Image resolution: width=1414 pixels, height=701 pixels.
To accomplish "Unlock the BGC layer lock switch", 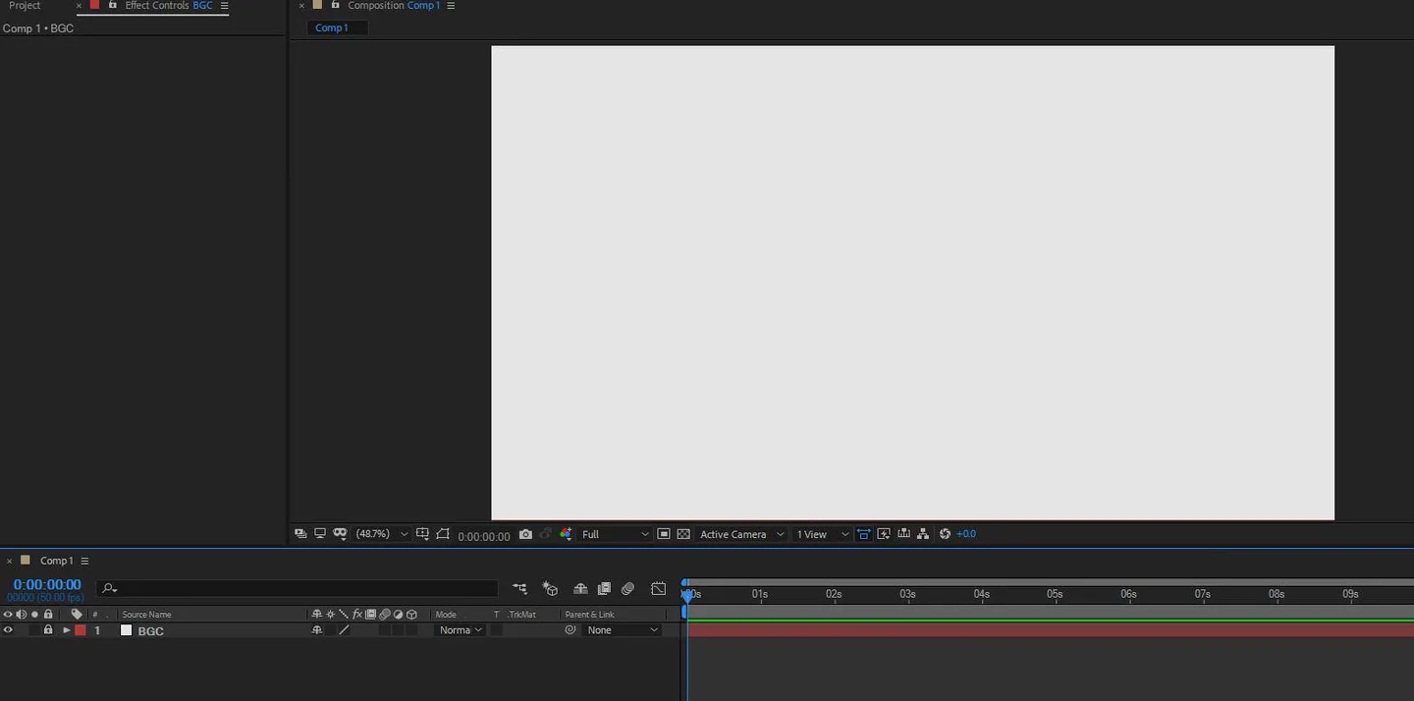I will pyautogui.click(x=48, y=630).
